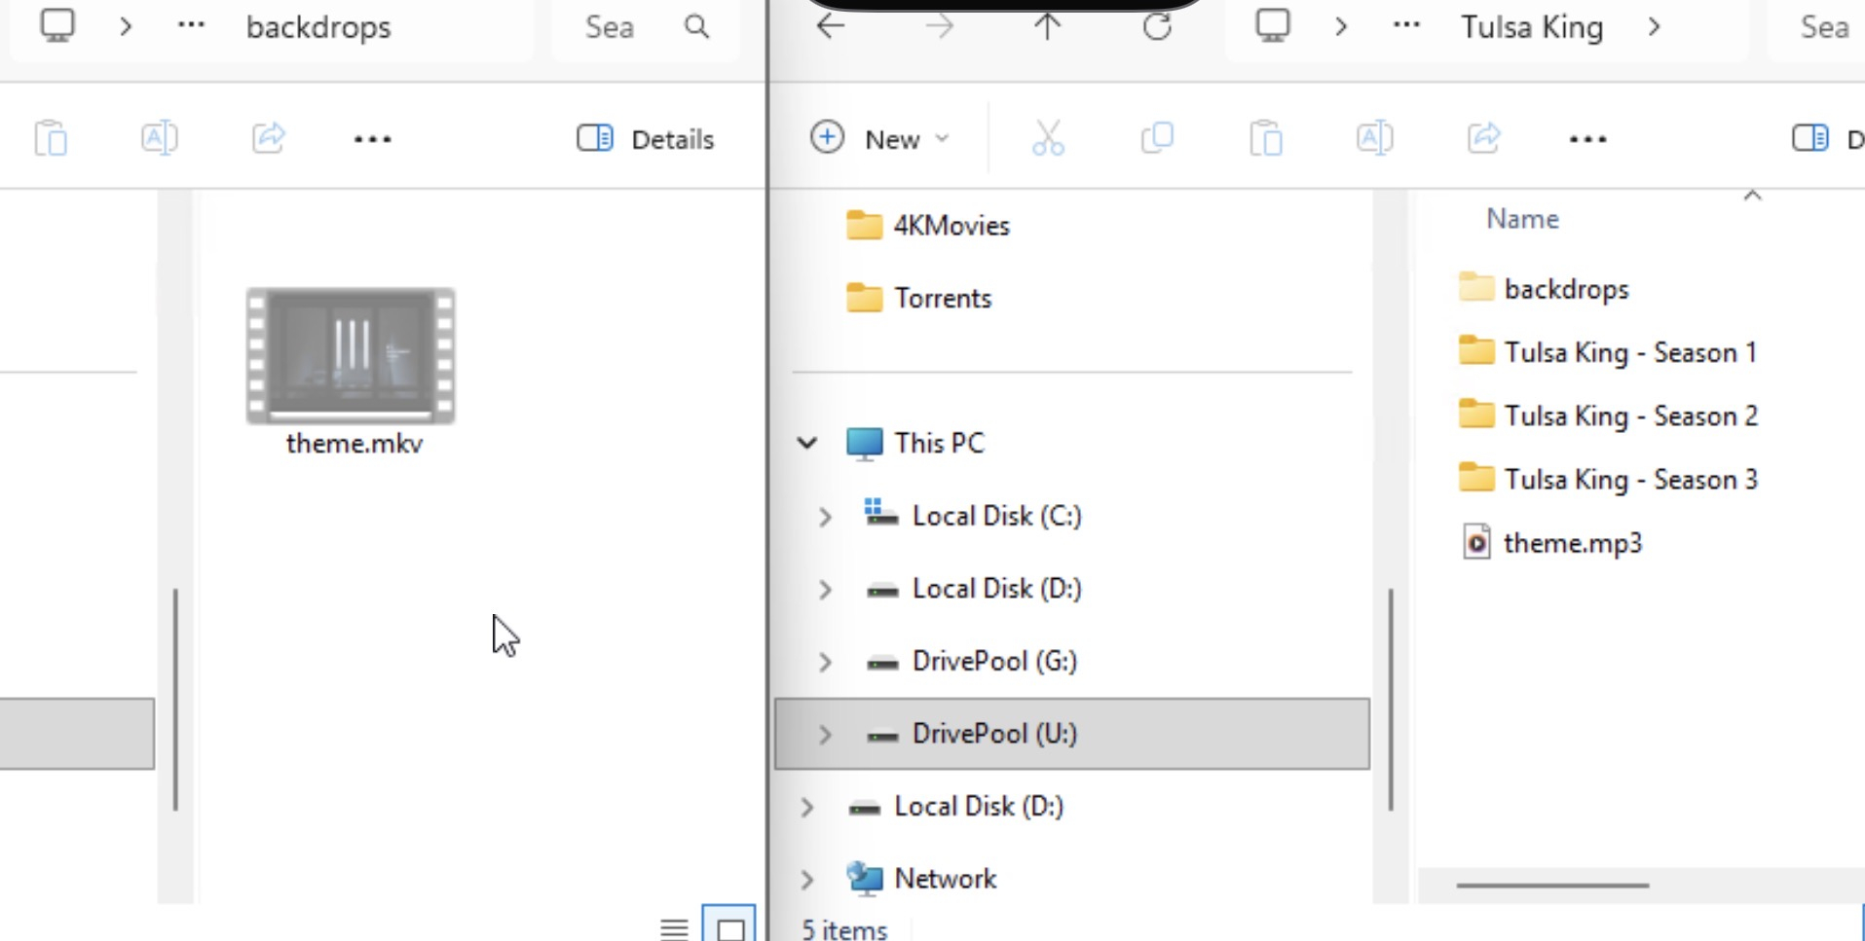Click the Tulsa King breadcrumb in address bar
This screenshot has width=1865, height=941.
1532,27
